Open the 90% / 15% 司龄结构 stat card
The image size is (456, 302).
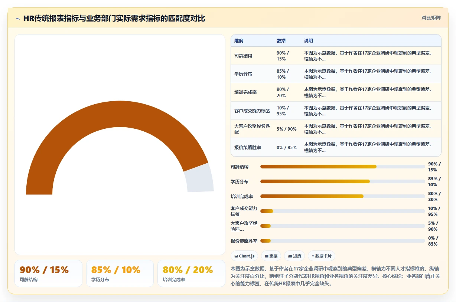tap(48, 273)
